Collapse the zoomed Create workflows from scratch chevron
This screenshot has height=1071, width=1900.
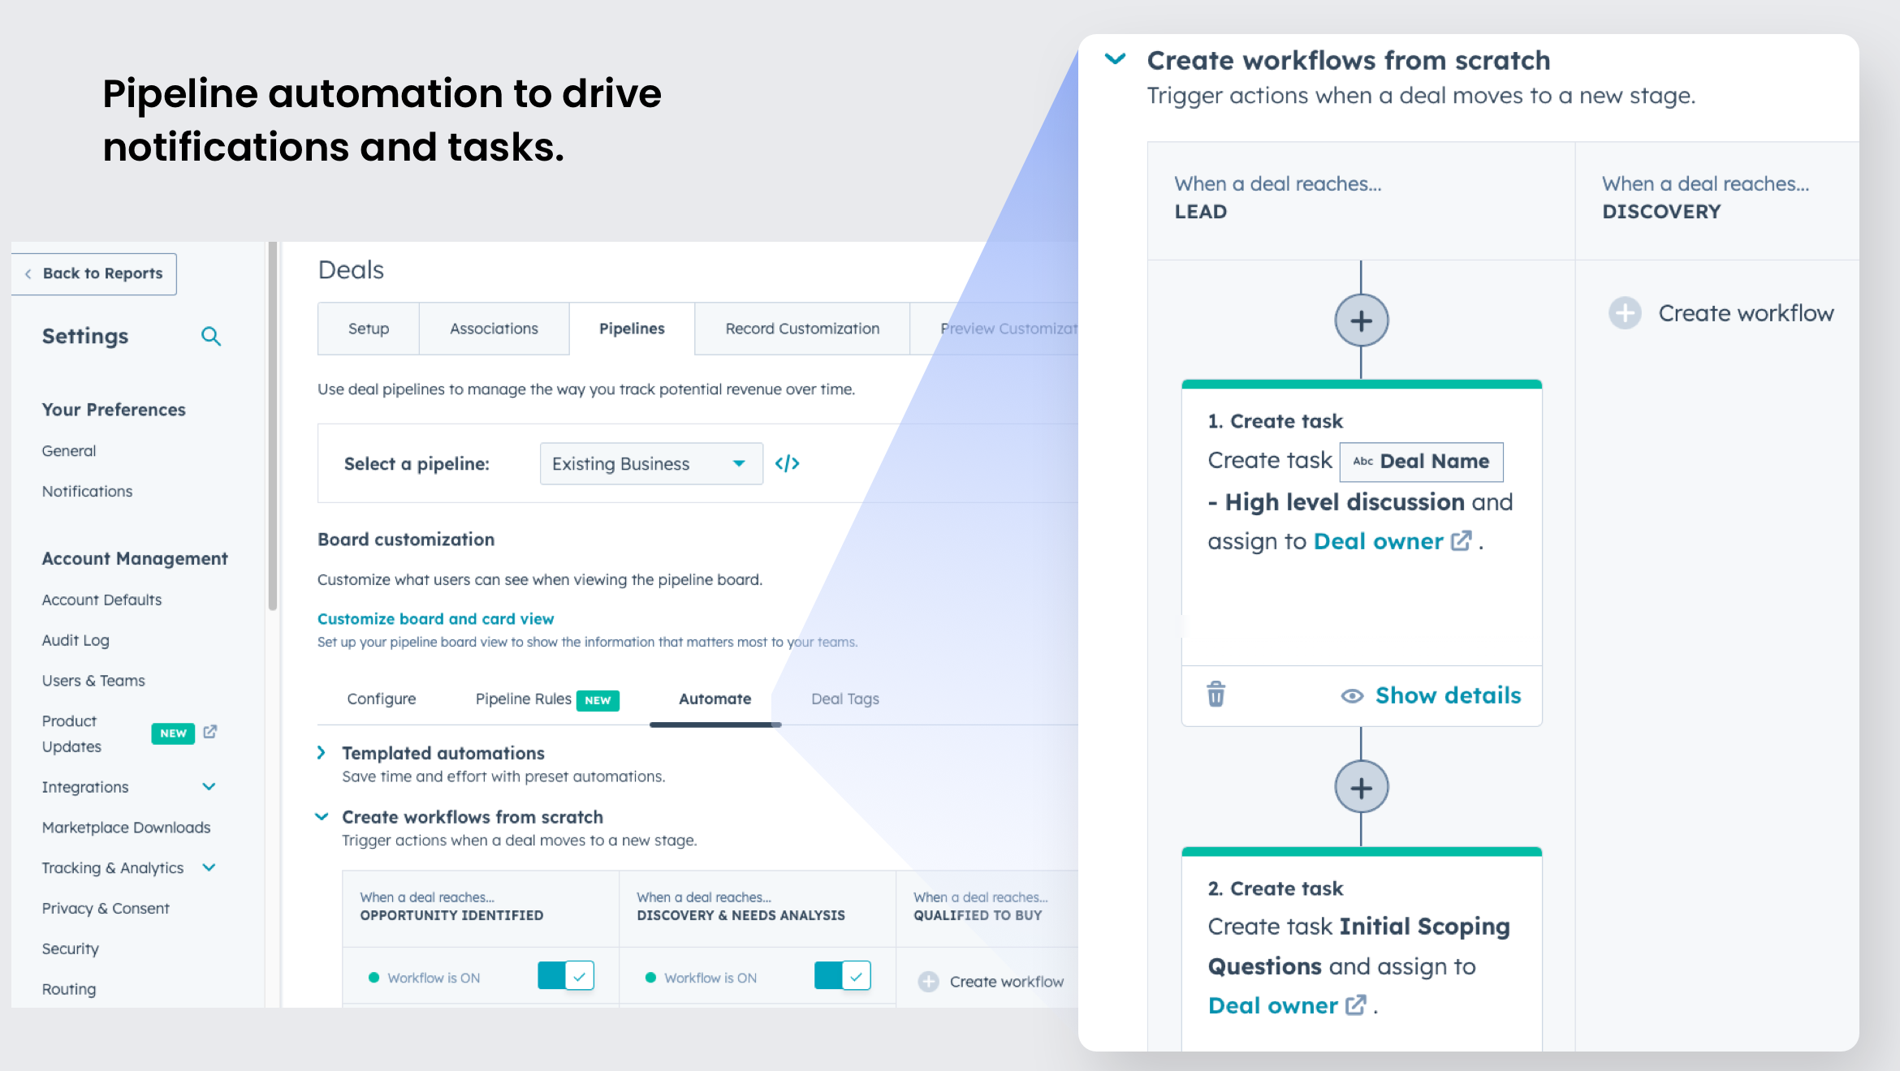1116,59
